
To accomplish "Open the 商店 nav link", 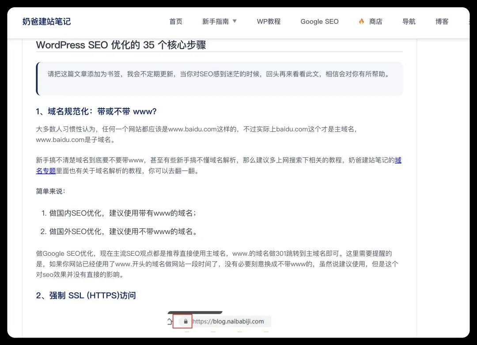I will 376,22.
